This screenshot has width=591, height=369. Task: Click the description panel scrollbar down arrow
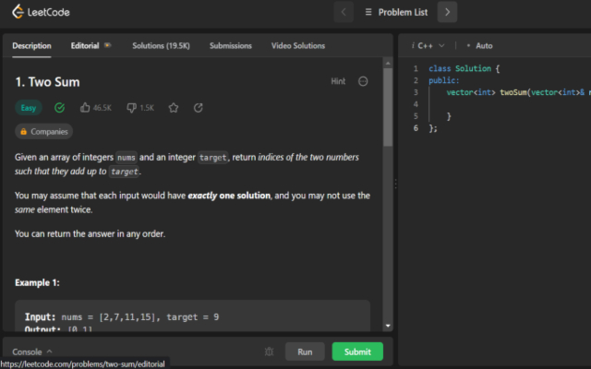(388, 326)
